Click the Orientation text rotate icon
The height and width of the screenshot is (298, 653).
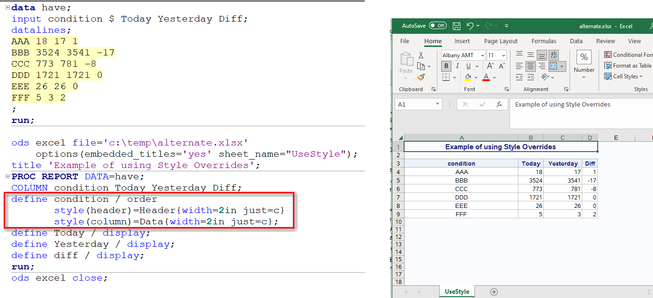(x=544, y=77)
